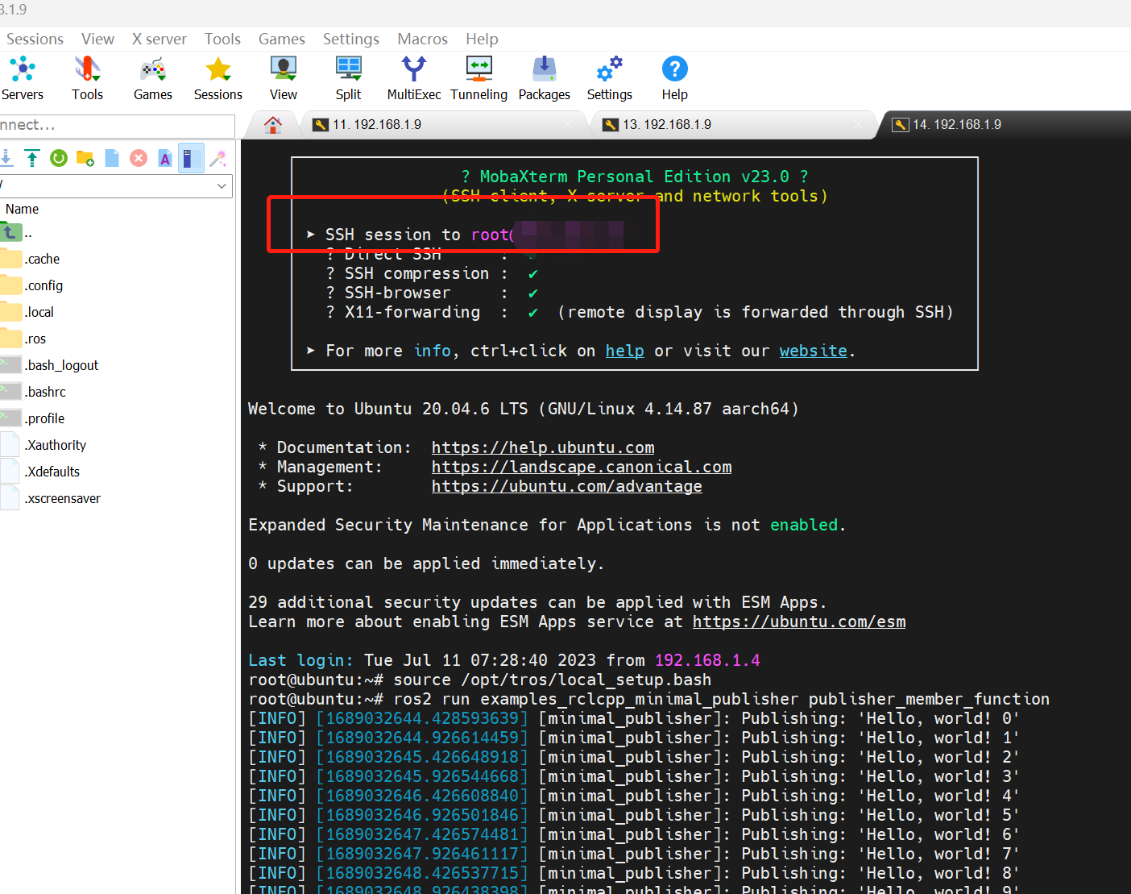Click the SFTP upload arrow icon

pos(32,158)
